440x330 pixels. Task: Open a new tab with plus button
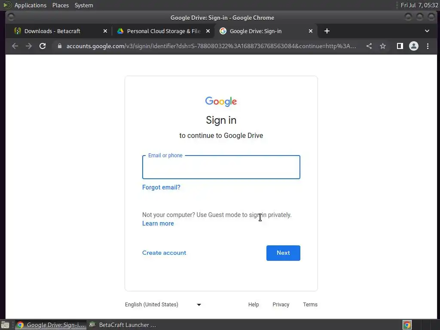[x=327, y=31]
